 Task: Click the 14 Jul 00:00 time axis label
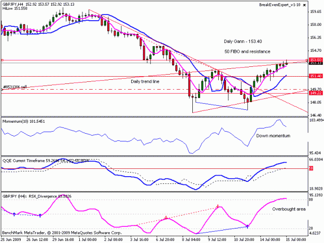point(270,240)
